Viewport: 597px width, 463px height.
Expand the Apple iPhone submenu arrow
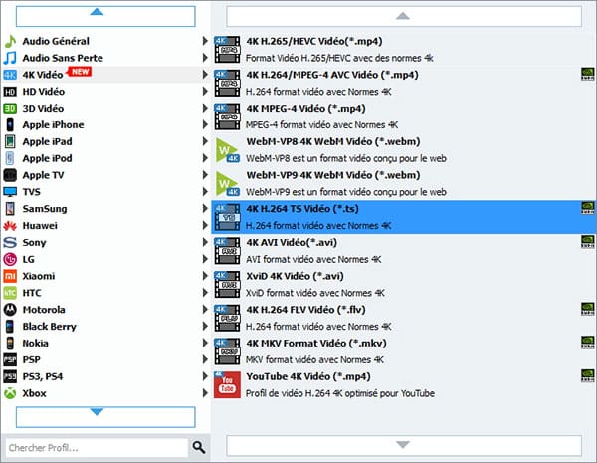(x=206, y=125)
